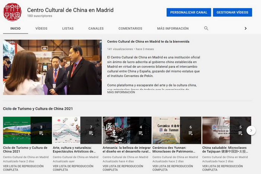Click the channel title 'Centro Cultural de China en Madrid'
Viewport: 261px width, 174px height.
[70, 10]
